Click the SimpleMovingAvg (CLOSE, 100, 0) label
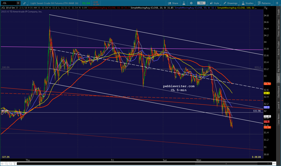The width and height of the screenshot is (281, 166). [x=236, y=8]
